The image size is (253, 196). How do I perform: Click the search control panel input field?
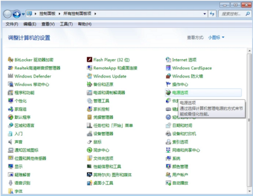[x=234, y=14]
